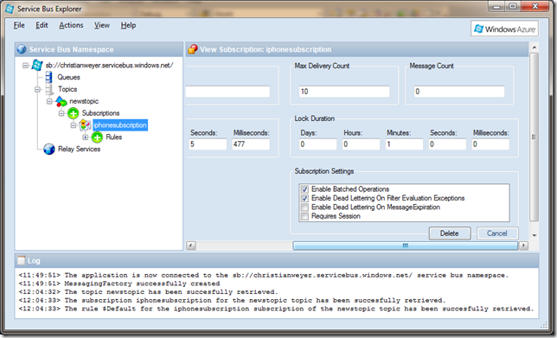Click the Milliseconds field showing 477
557x338 pixels.
pos(251,144)
